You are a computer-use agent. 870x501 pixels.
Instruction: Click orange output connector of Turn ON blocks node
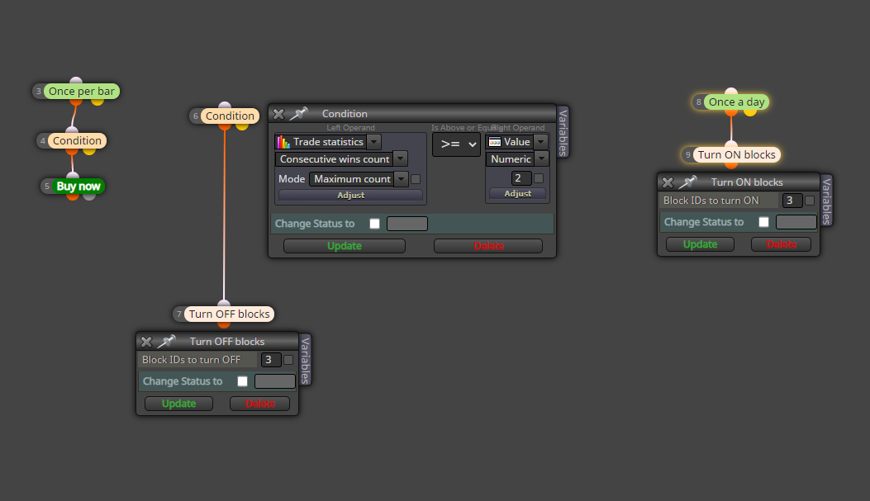point(731,164)
